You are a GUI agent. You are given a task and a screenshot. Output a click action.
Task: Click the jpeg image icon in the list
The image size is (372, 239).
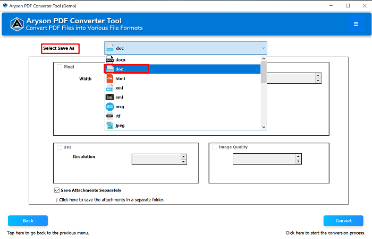click(x=109, y=126)
